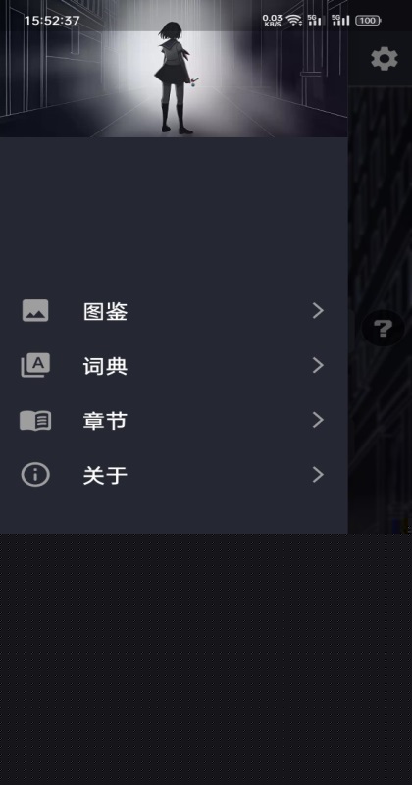The width and height of the screenshot is (412, 785).
Task: Expand 章节 using its chevron arrow
Action: (x=318, y=420)
